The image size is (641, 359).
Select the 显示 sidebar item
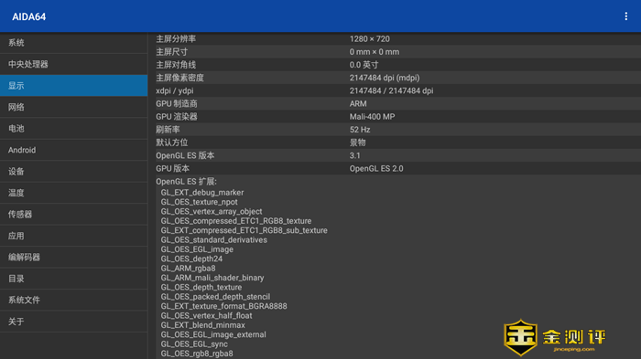(73, 86)
